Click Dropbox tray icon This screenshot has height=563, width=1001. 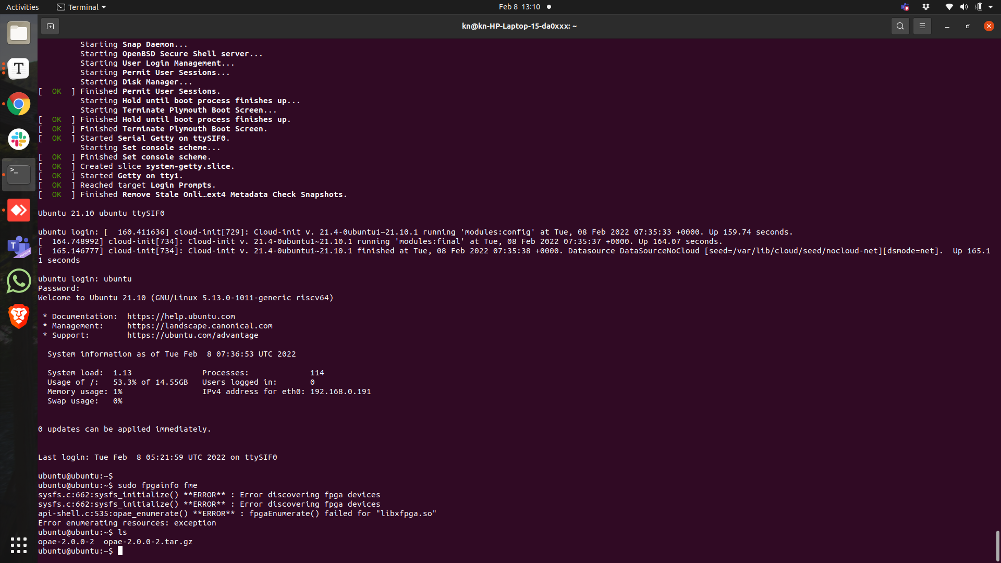point(926,7)
